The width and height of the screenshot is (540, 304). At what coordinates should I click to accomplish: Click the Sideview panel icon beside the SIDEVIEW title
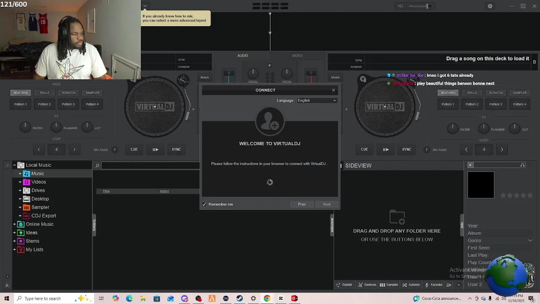[341, 166]
